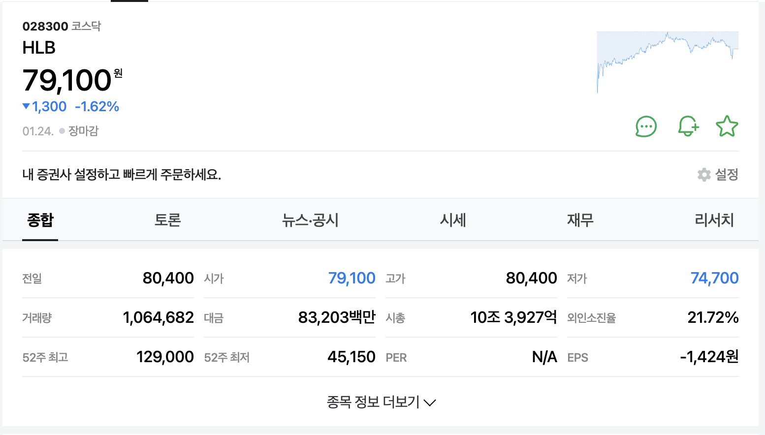Click the 저가 value 74,700
Viewport: 765px width, 435px height.
point(715,278)
